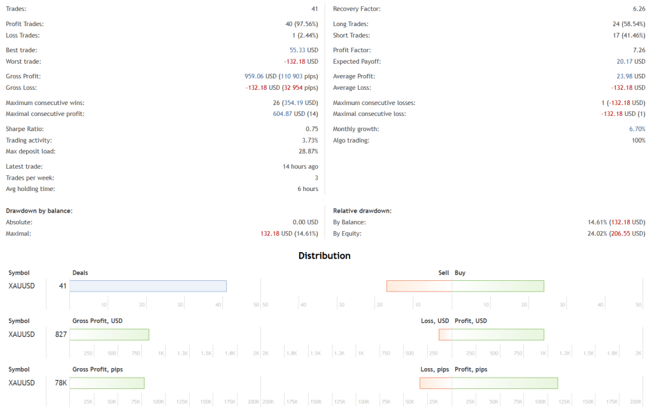The height and width of the screenshot is (412, 652).
Task: Click the Worst trade value -132.18 USD
Action: pyautogui.click(x=301, y=61)
